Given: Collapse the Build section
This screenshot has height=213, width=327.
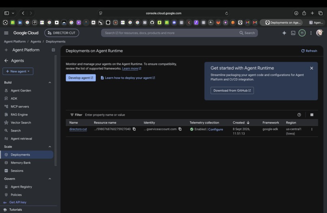Looking at the screenshot, I should point(49,83).
